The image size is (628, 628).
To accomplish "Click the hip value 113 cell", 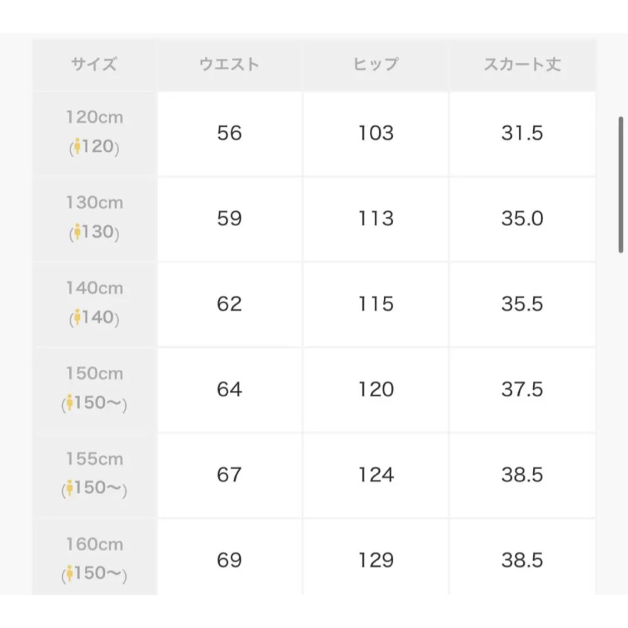I will click(x=376, y=219).
